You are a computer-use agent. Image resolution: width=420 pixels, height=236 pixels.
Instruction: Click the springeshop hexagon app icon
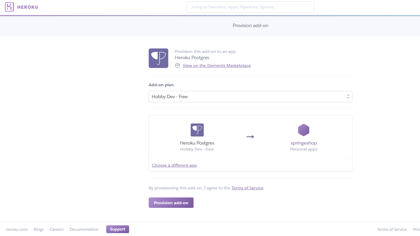pos(304,130)
